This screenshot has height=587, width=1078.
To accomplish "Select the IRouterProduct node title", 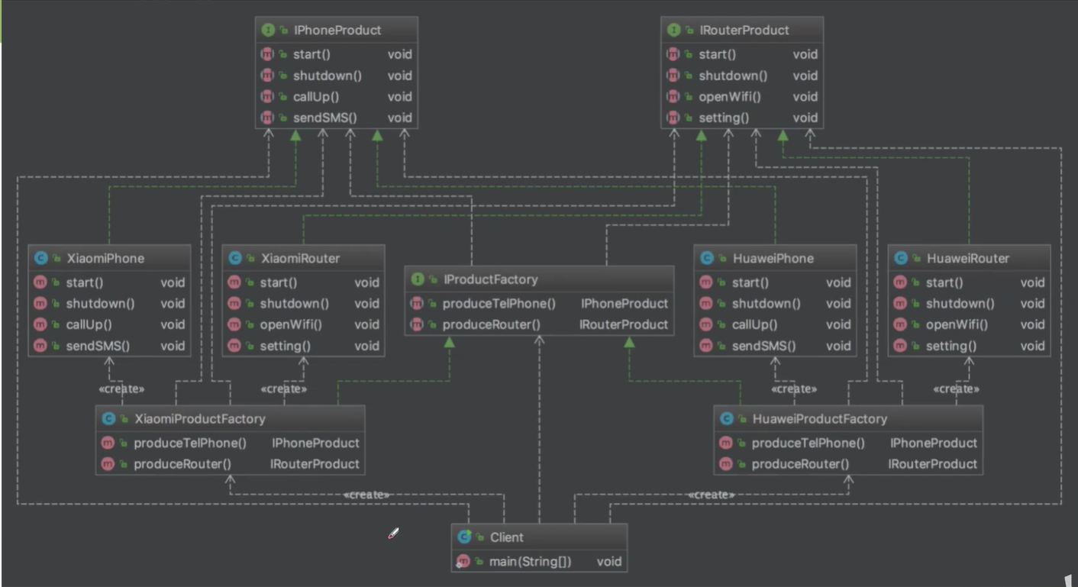I will (744, 31).
